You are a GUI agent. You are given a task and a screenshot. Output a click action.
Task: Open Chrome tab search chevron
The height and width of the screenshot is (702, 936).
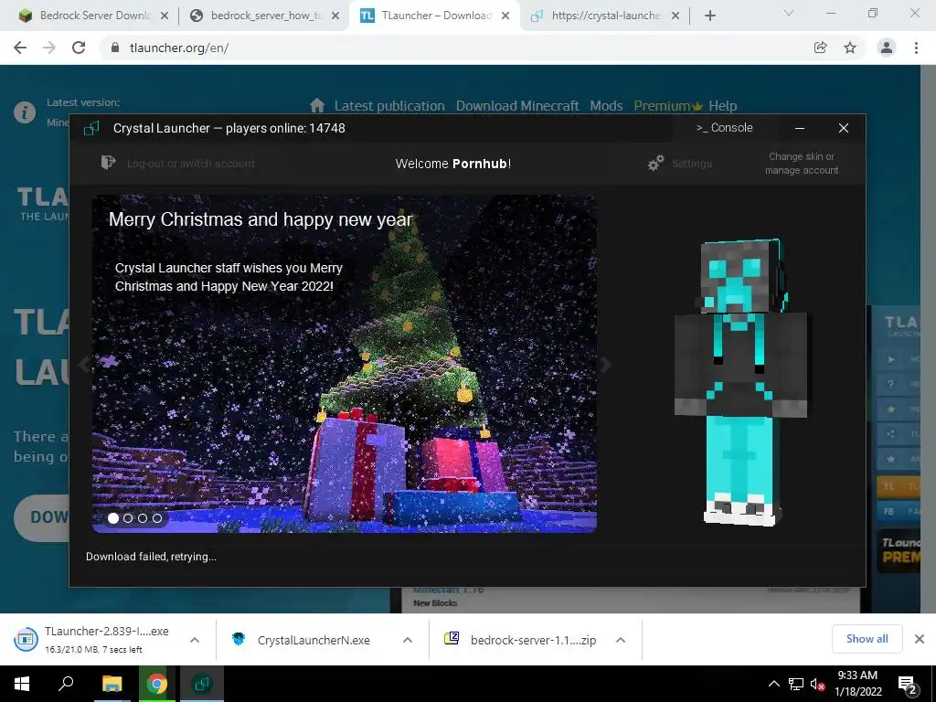click(789, 13)
